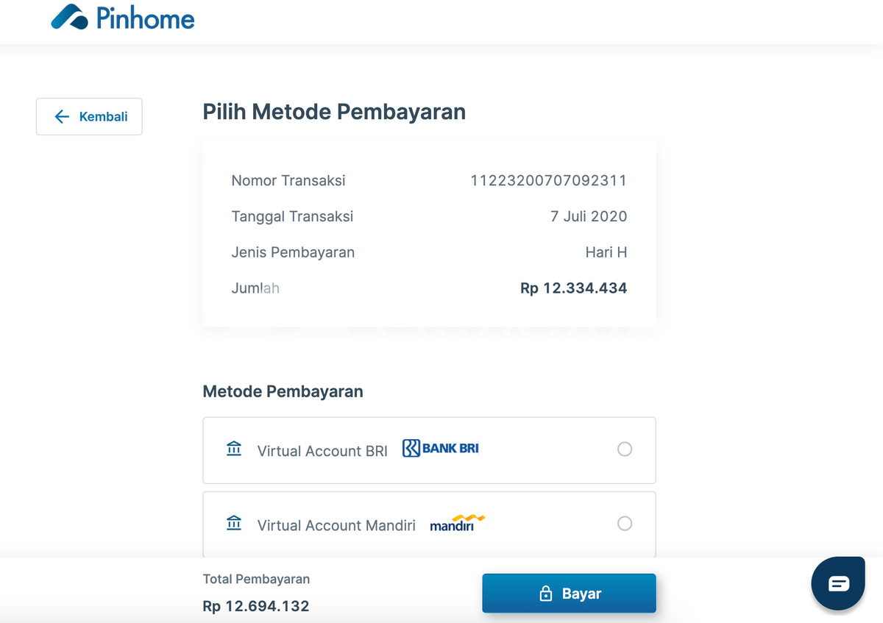Click the BANK BRI logo
The width and height of the screenshot is (883, 623).
(441, 448)
